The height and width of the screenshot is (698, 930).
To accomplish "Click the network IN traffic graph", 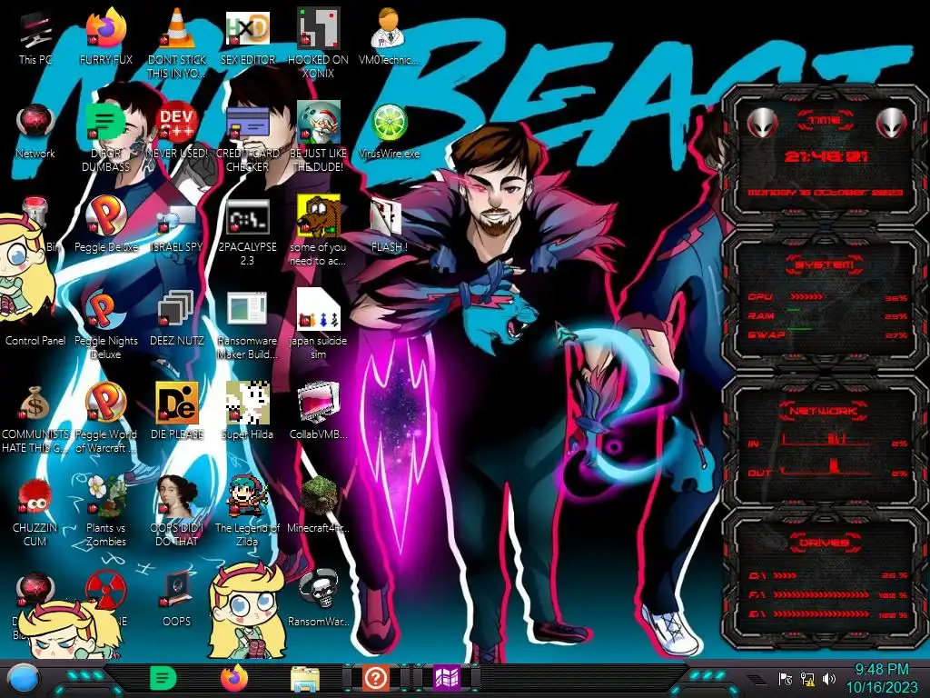I will 826,439.
